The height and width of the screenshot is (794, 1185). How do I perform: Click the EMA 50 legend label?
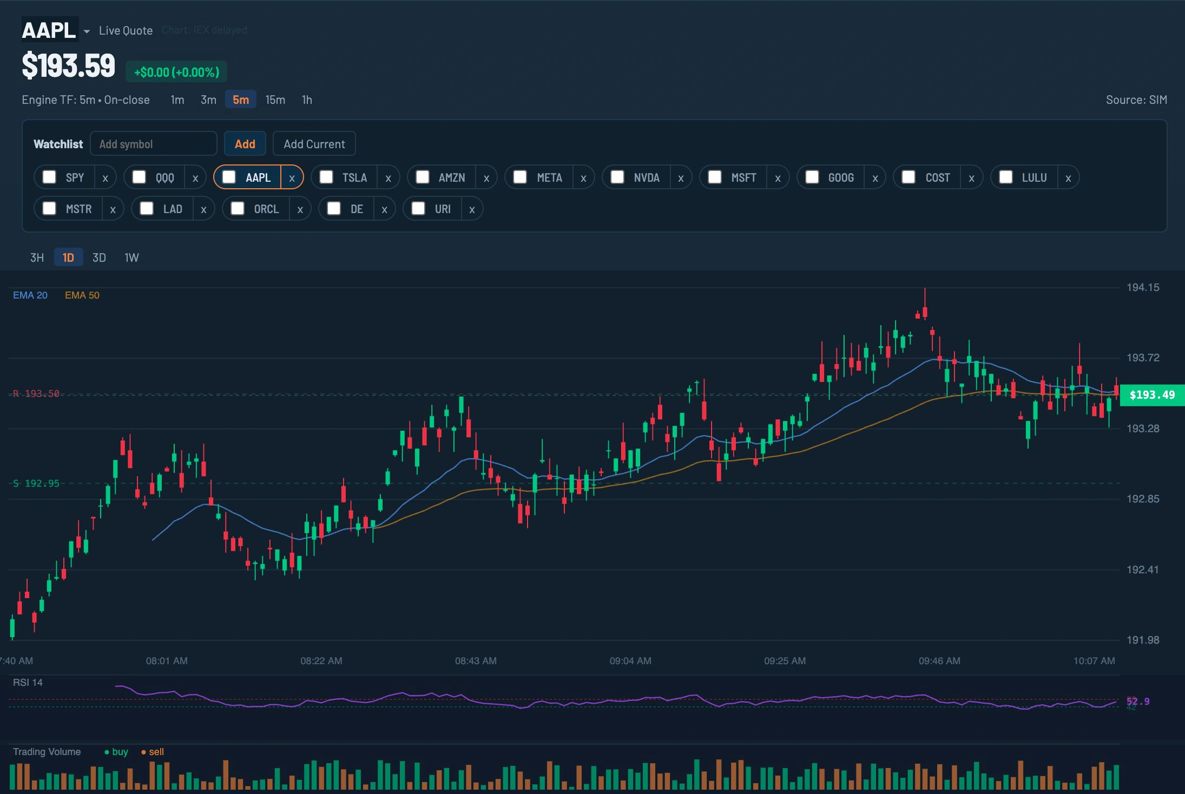pyautogui.click(x=82, y=295)
